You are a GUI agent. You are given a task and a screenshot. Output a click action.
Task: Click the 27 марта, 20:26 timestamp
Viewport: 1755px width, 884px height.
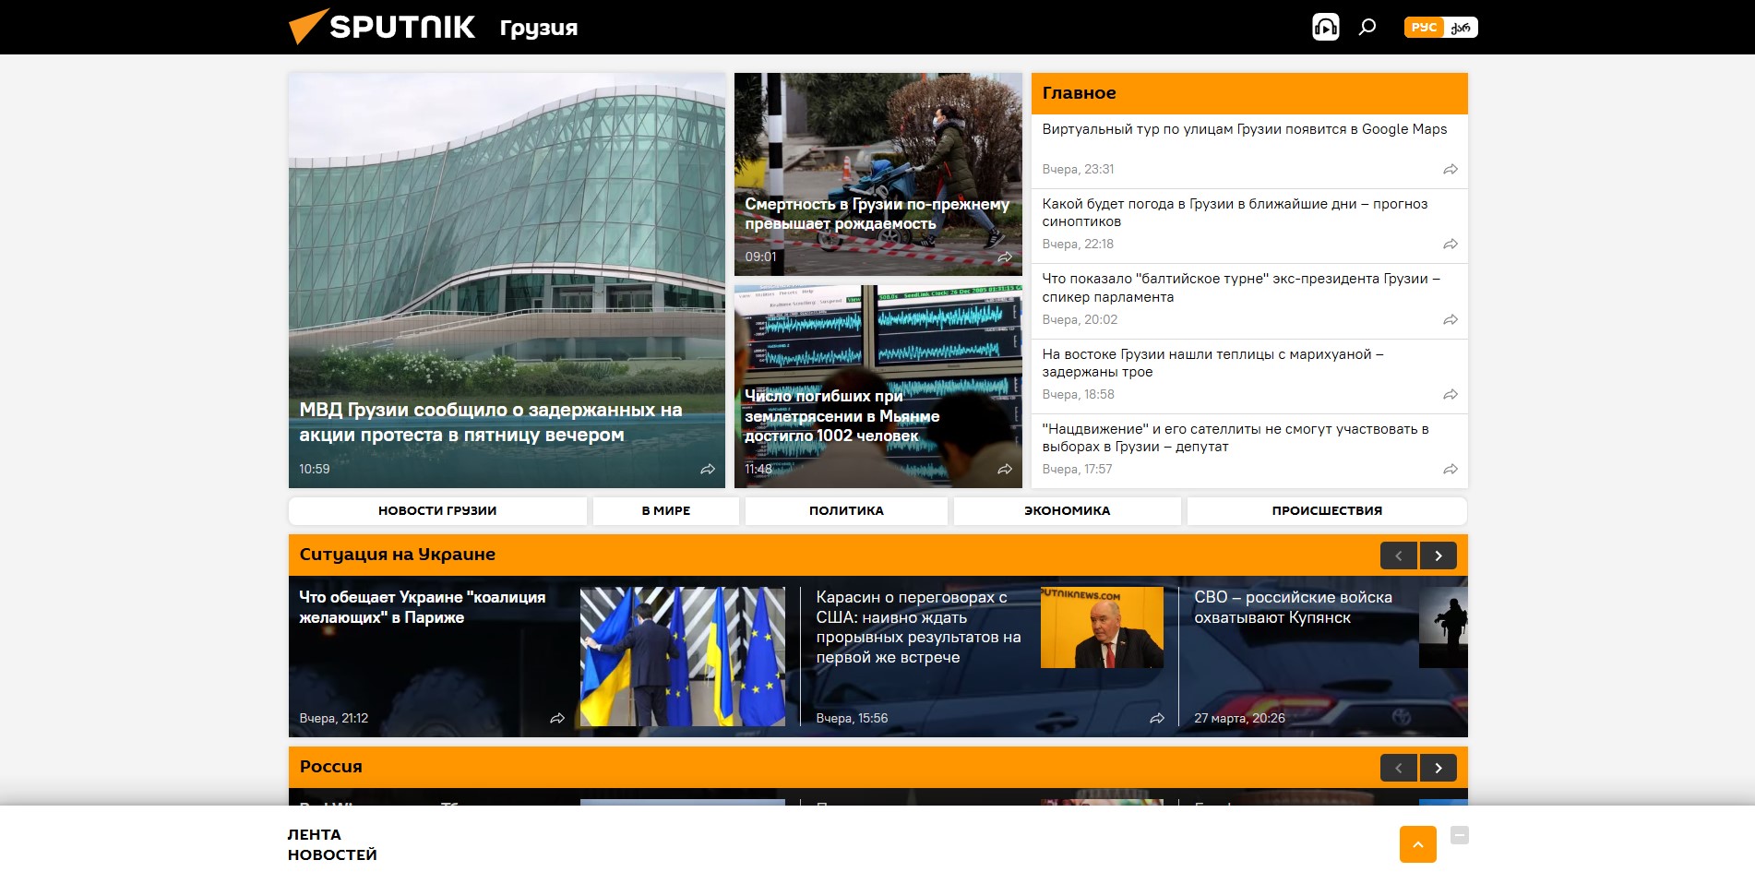click(1239, 718)
